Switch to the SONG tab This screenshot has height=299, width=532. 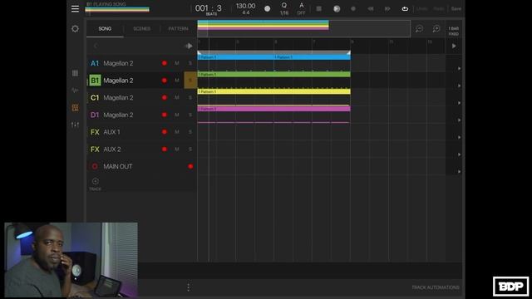(105, 29)
